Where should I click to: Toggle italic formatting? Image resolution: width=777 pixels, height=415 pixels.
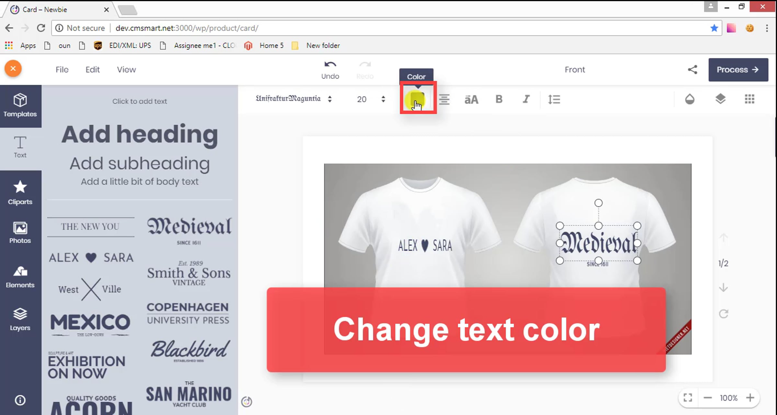click(x=526, y=99)
